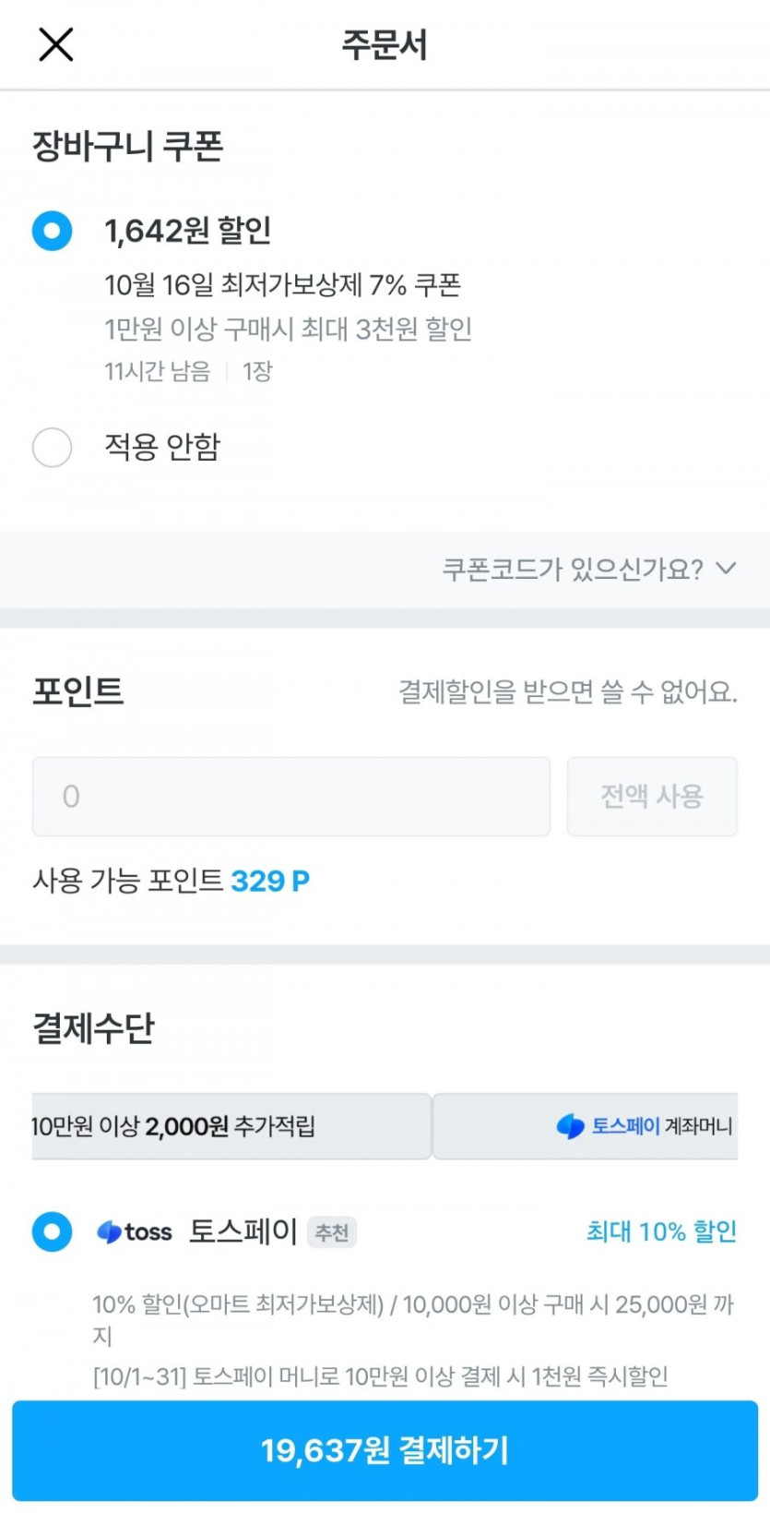Click the chevron next to coupon code prompt

tap(727, 568)
